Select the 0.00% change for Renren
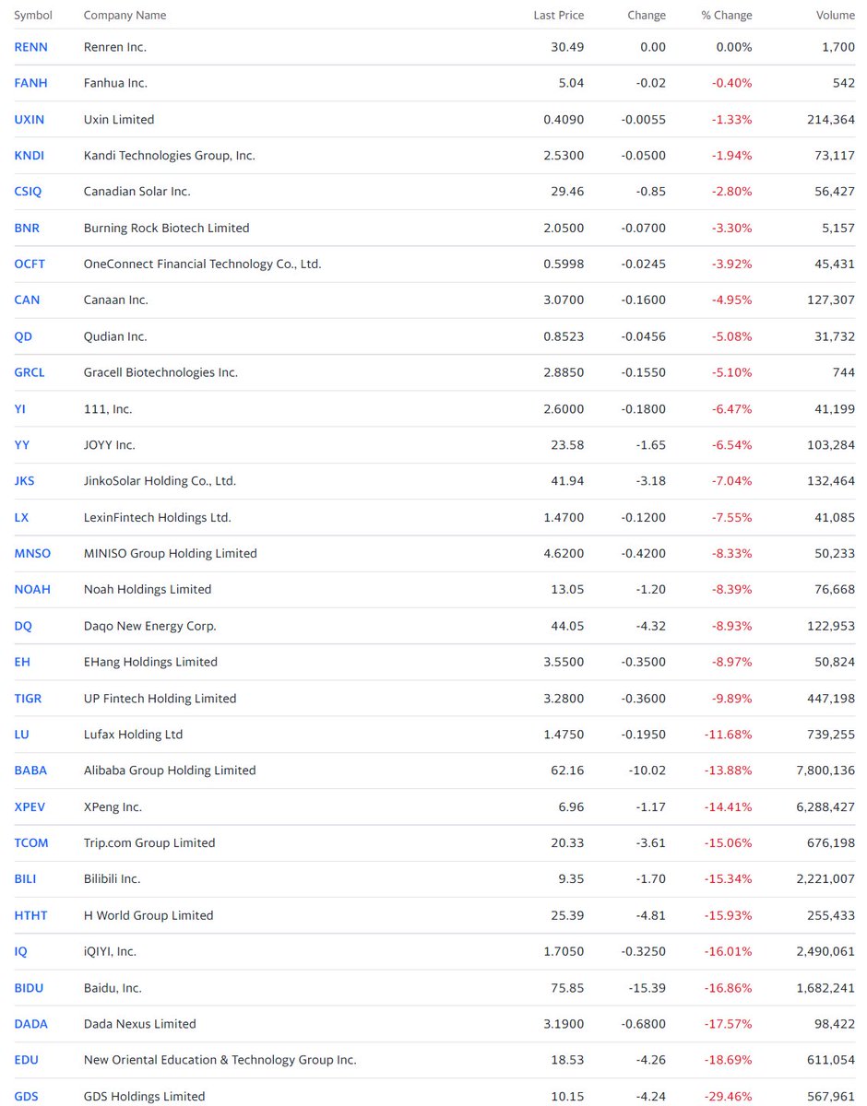Viewport: 867px width, 1106px height. click(x=734, y=47)
